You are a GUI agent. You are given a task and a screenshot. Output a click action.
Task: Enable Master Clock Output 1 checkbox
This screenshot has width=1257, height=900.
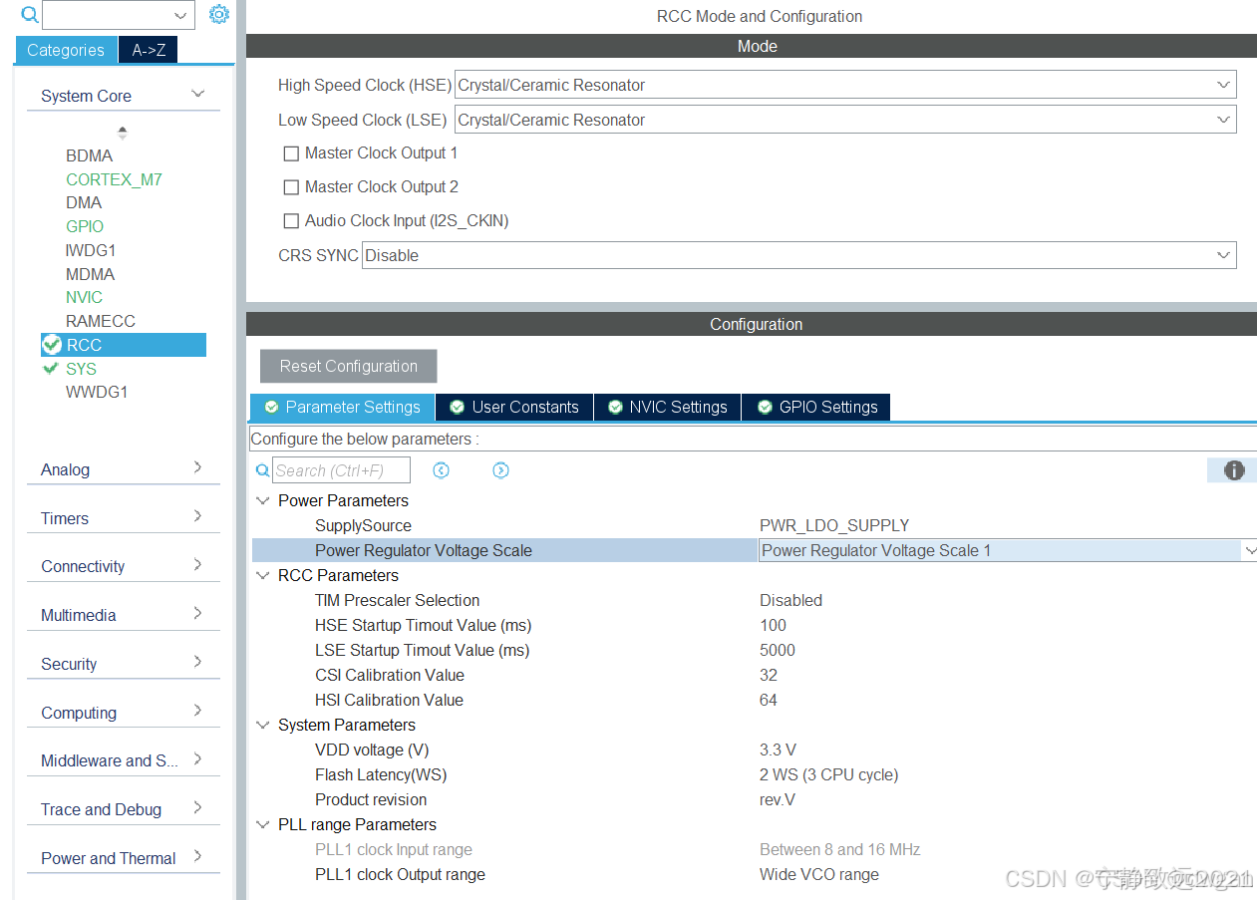tap(291, 153)
